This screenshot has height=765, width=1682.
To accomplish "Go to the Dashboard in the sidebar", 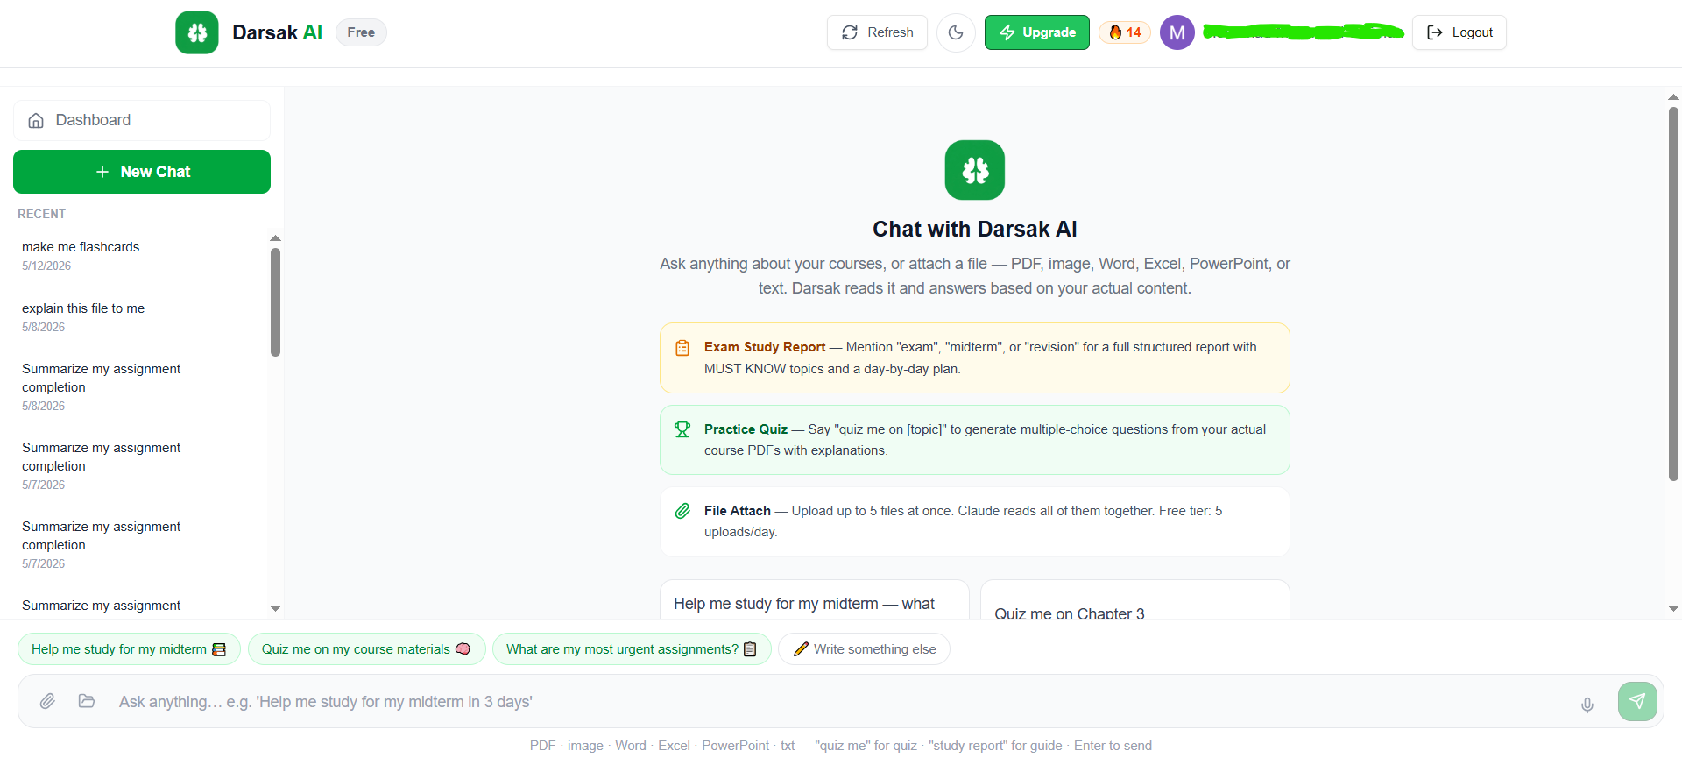I will (142, 120).
